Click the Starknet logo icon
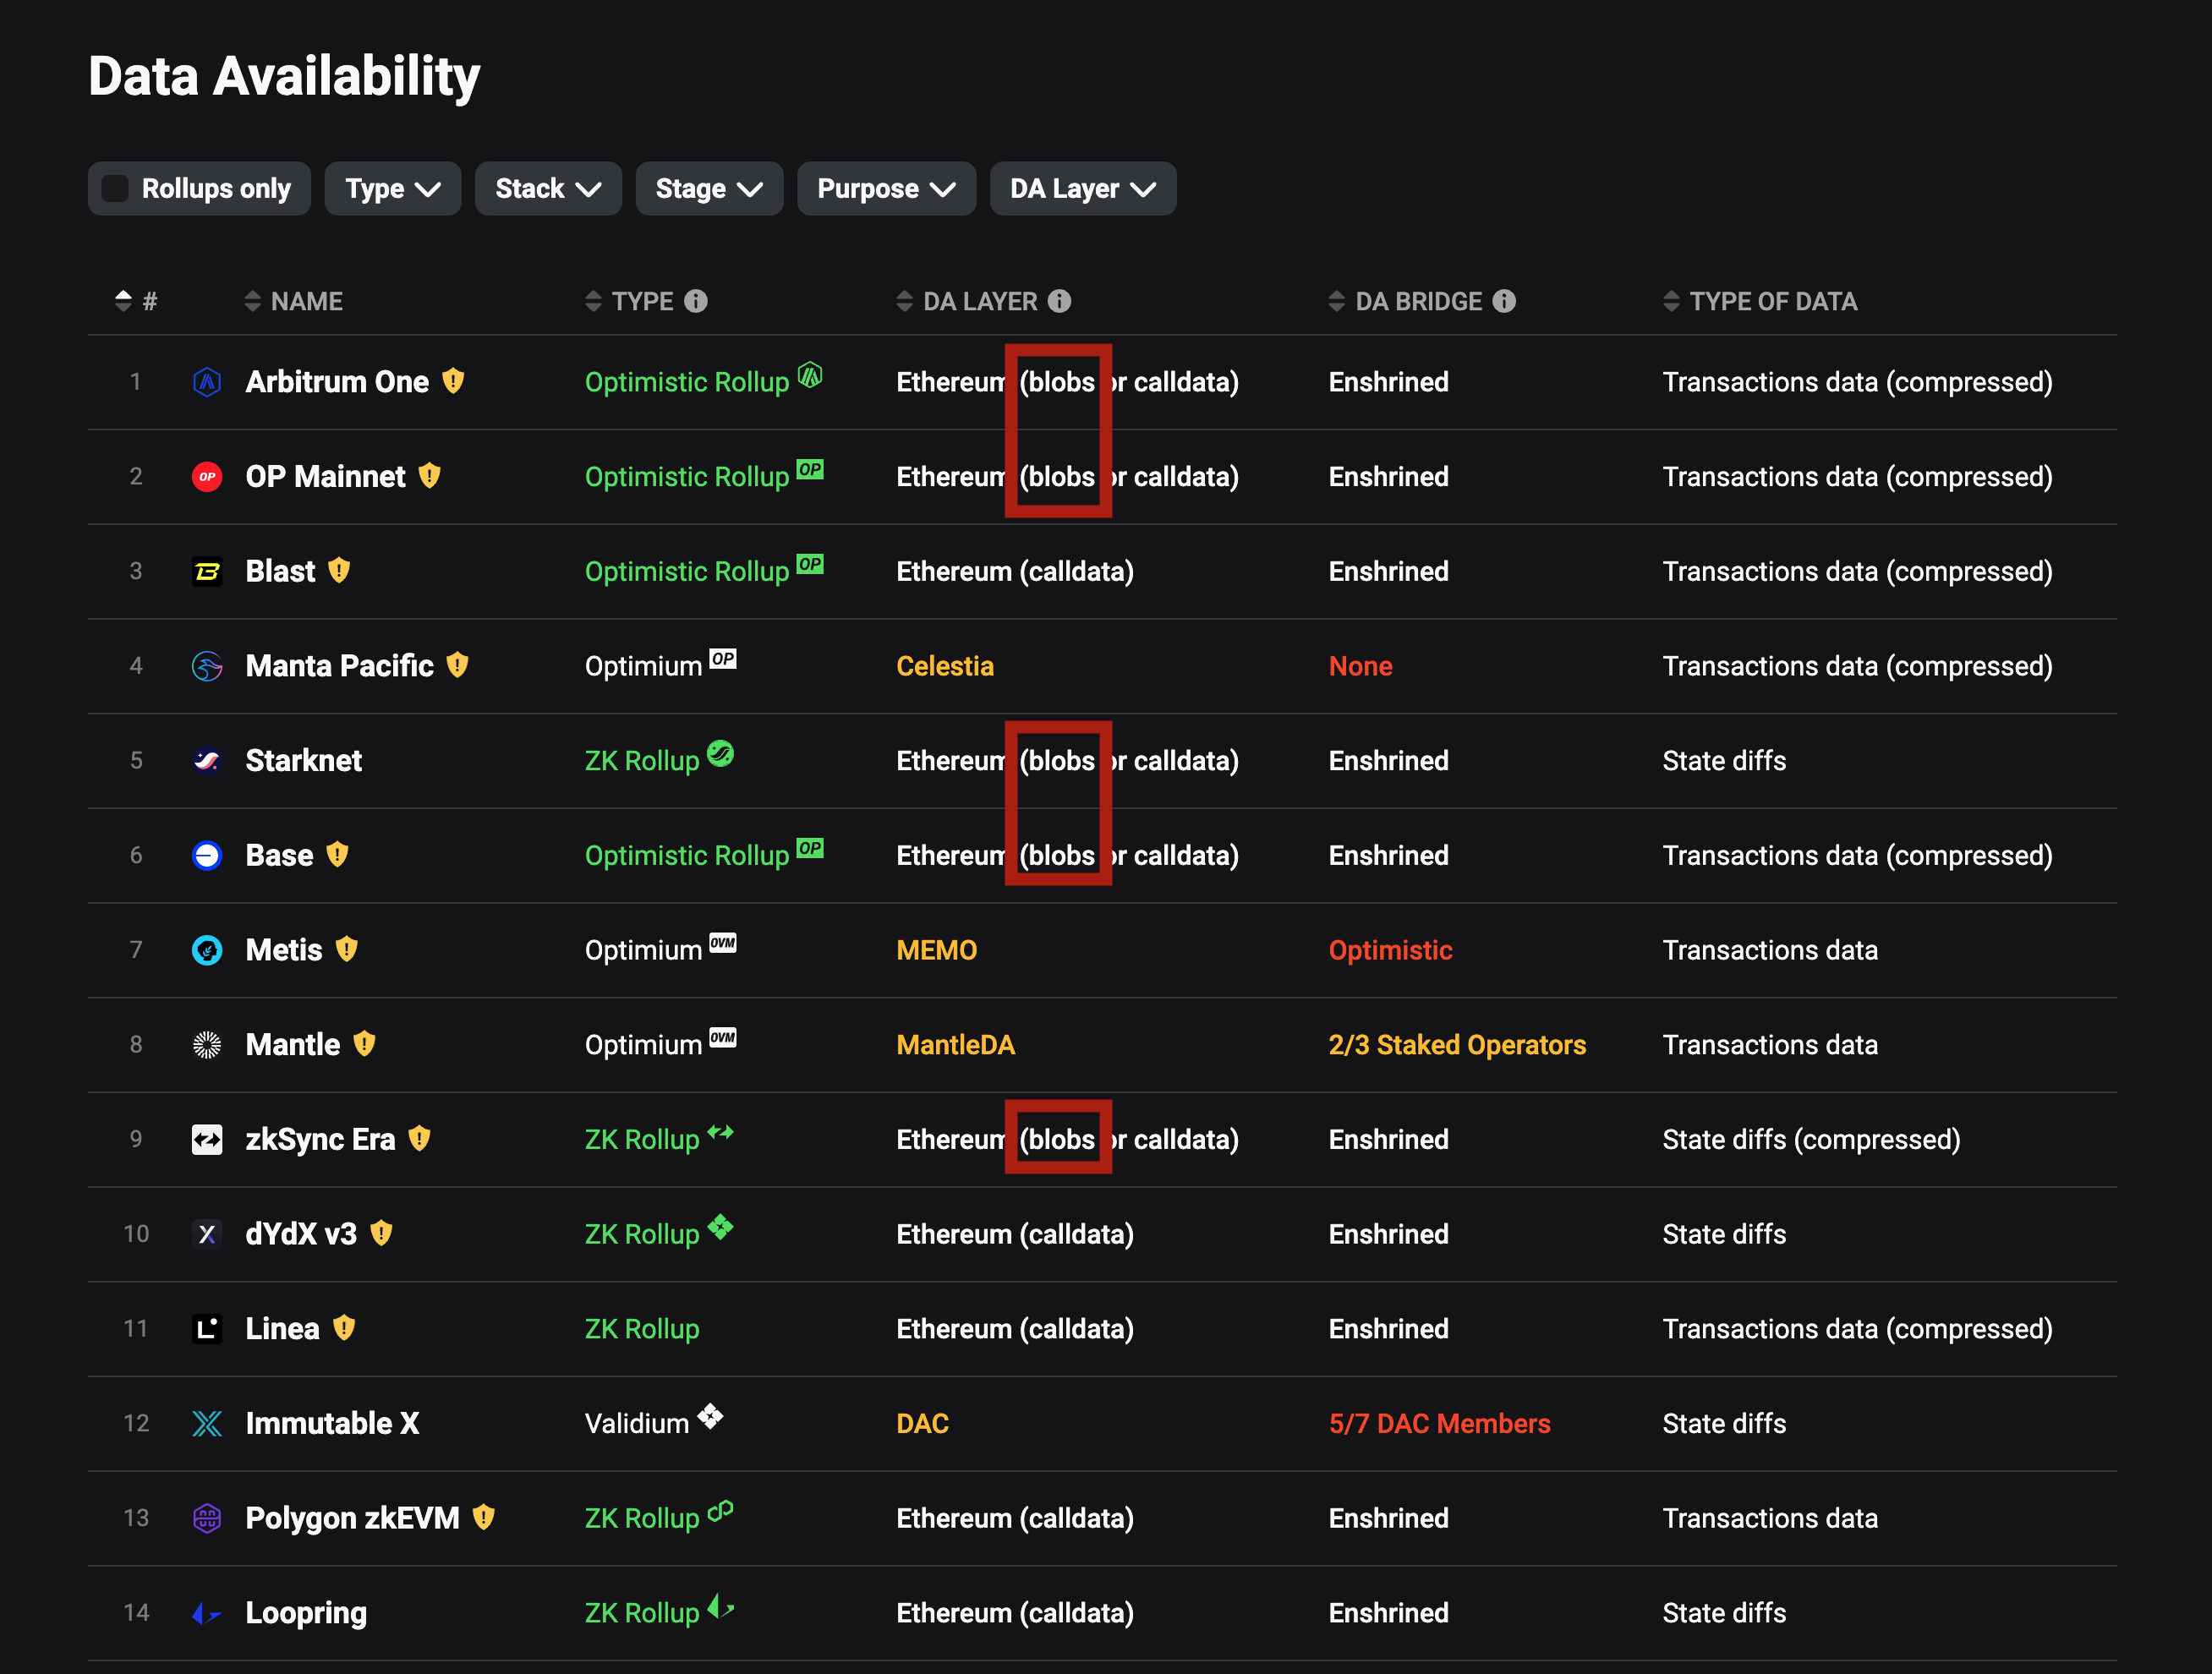 (207, 761)
